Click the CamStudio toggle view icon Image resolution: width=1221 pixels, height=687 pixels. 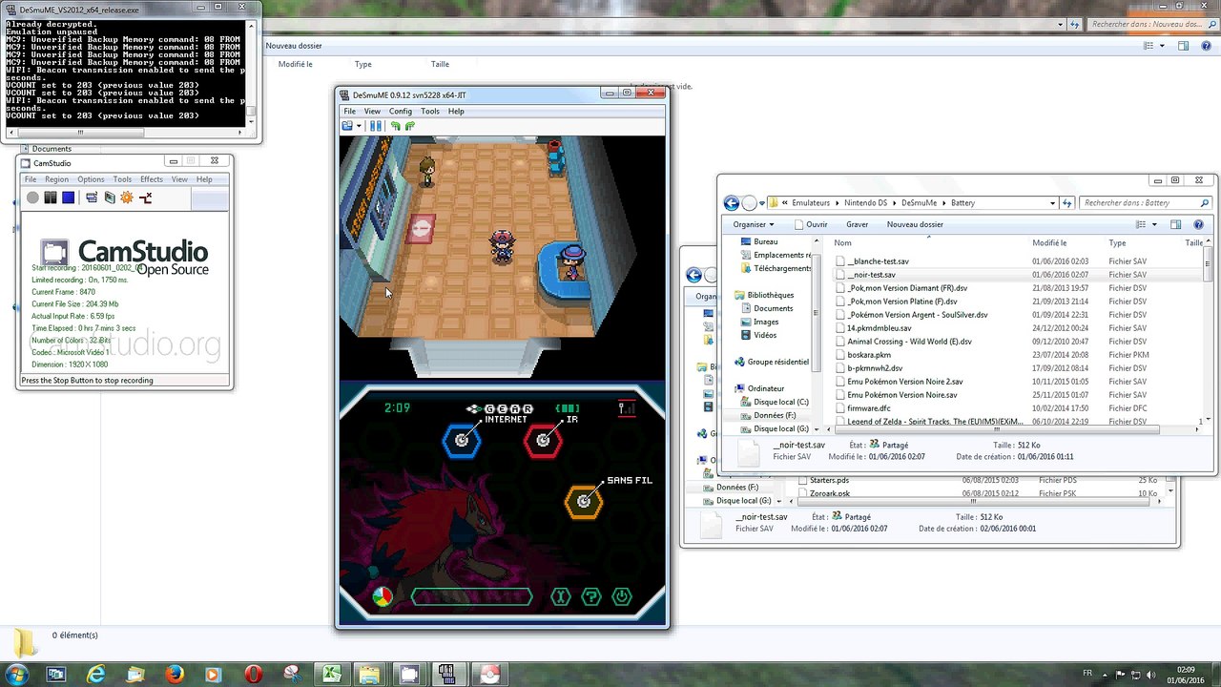(92, 198)
